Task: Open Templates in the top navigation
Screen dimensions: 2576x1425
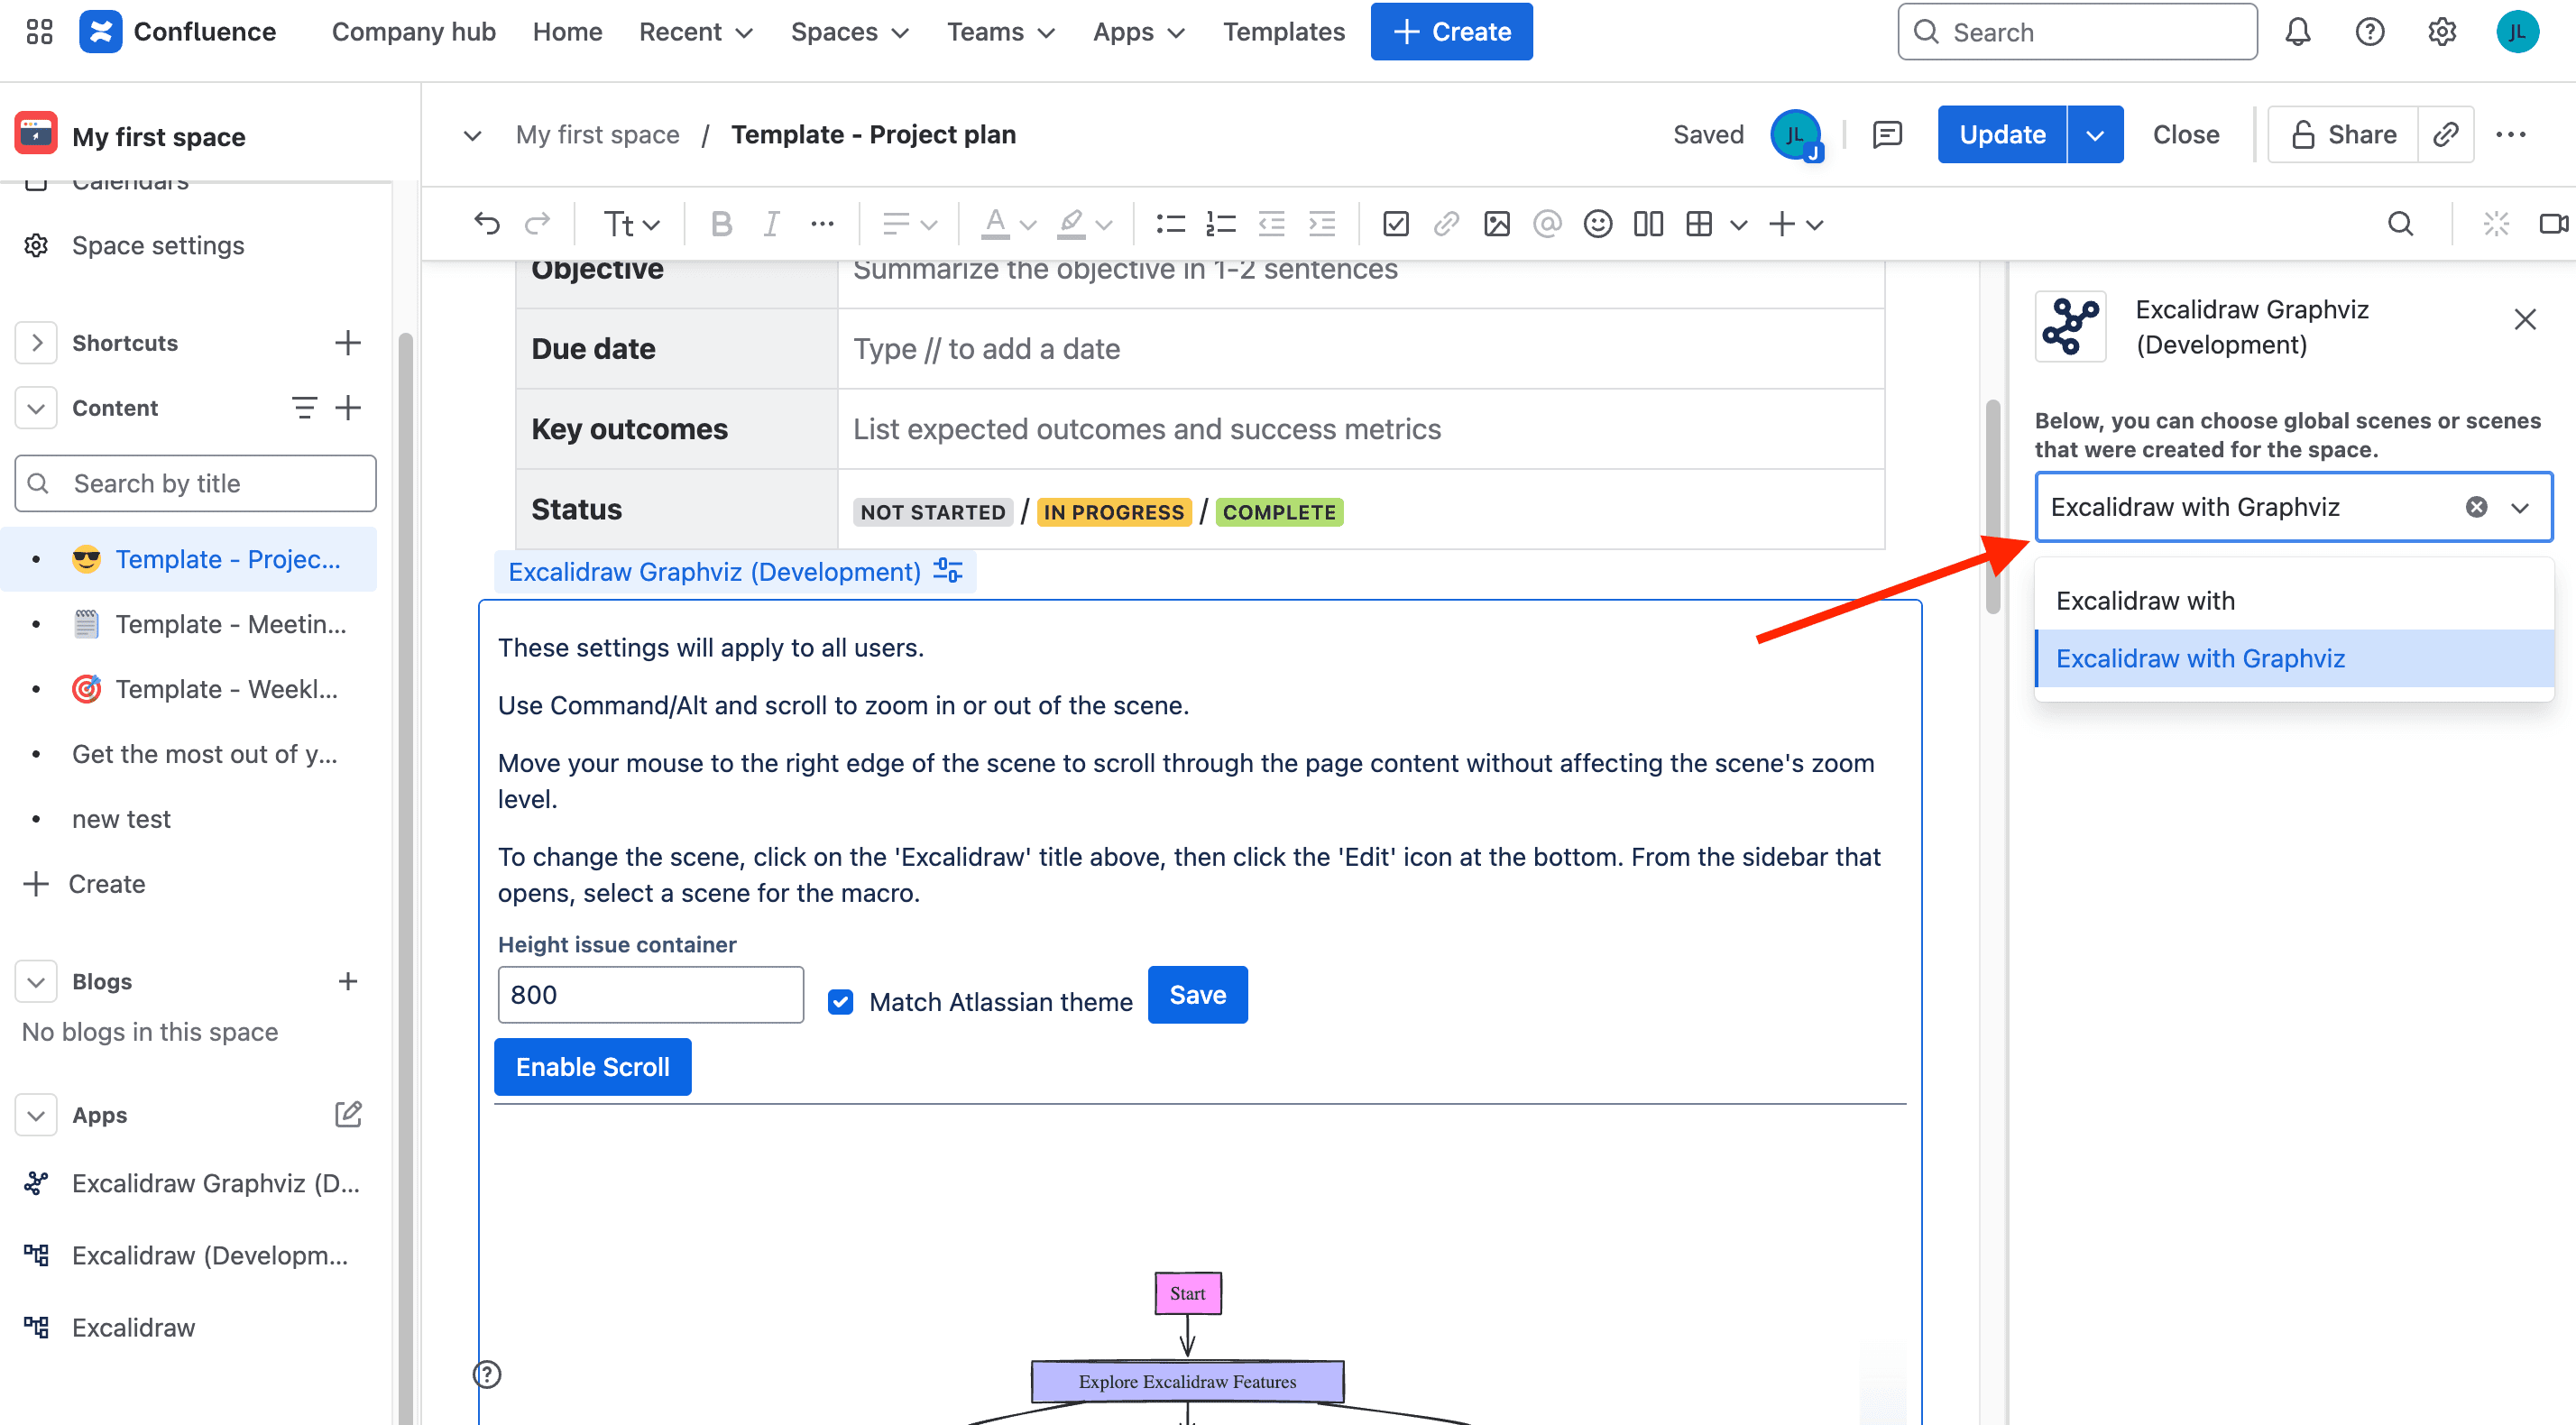Action: (x=1283, y=32)
